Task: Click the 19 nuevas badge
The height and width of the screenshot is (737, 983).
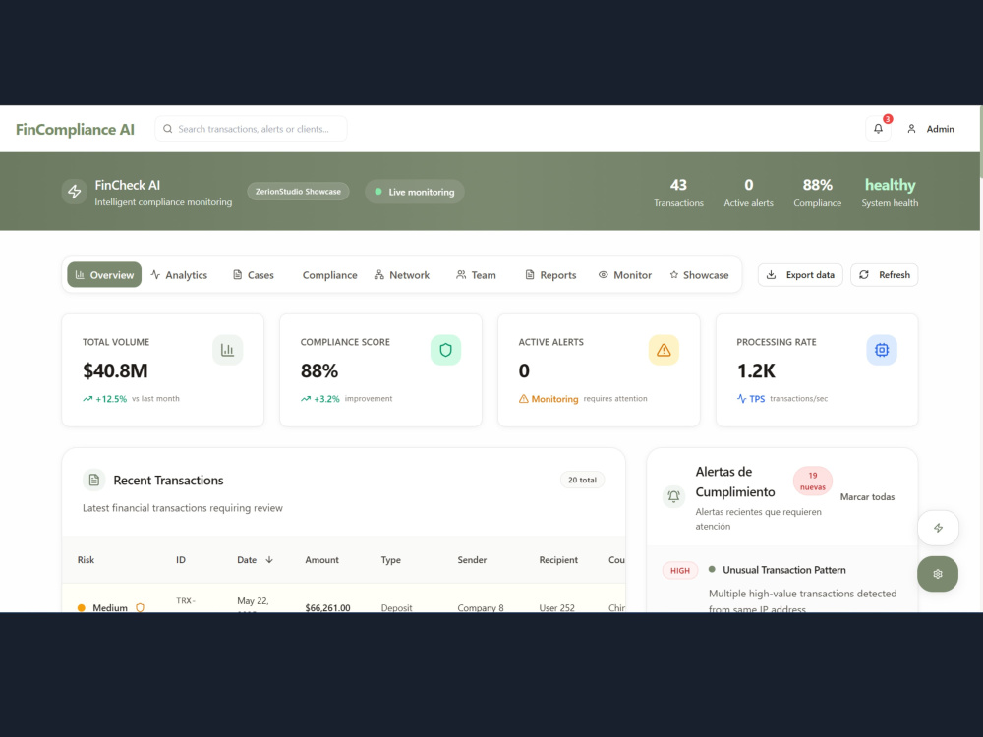Action: [x=813, y=481]
